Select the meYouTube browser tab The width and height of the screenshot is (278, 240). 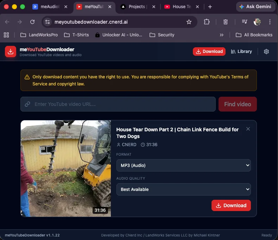tap(94, 7)
